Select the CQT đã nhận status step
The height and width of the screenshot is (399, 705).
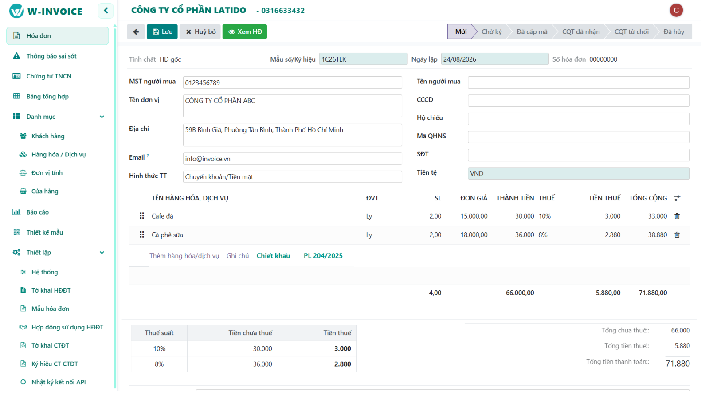click(581, 31)
